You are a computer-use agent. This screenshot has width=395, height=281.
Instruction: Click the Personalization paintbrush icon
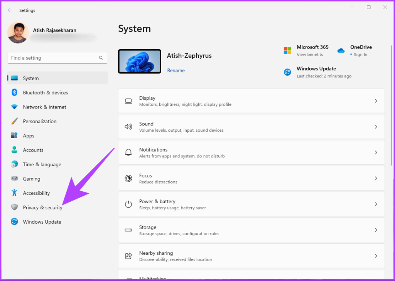pos(14,121)
